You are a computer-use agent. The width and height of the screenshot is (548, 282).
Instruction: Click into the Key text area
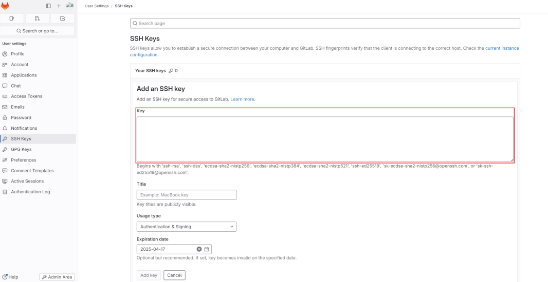click(325, 139)
